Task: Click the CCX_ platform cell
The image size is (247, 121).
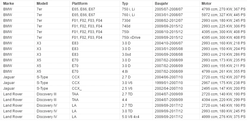Action: [95, 89]
